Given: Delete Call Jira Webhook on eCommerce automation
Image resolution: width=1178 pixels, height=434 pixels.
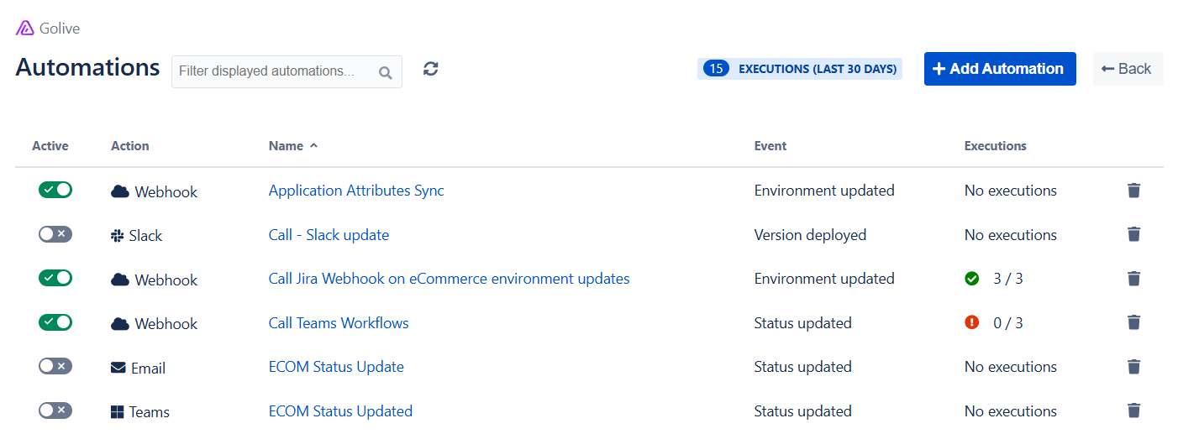Looking at the screenshot, I should [x=1133, y=279].
